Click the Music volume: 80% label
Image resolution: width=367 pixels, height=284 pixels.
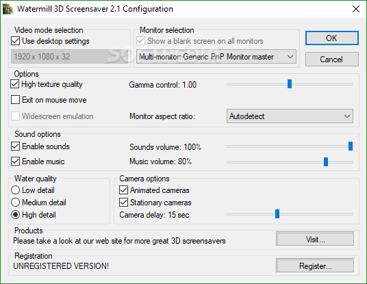pyautogui.click(x=160, y=162)
